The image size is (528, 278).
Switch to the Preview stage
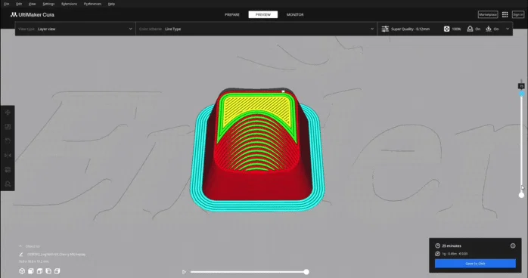coord(263,15)
